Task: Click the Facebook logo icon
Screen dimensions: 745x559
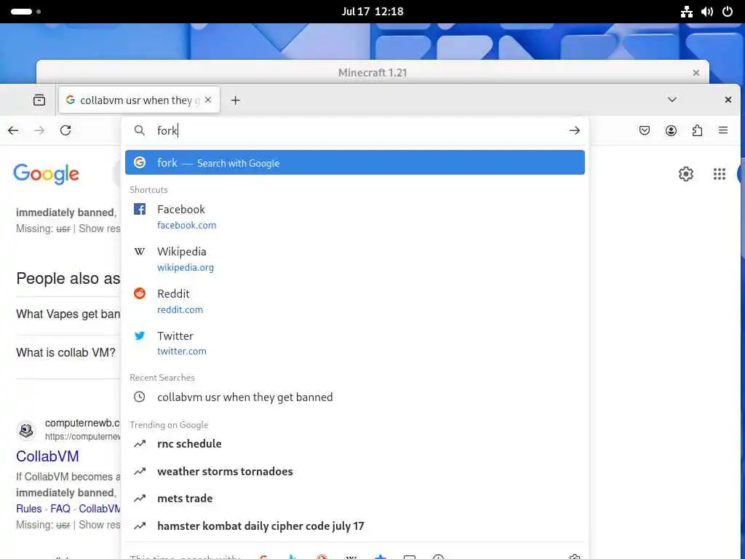Action: coord(140,209)
